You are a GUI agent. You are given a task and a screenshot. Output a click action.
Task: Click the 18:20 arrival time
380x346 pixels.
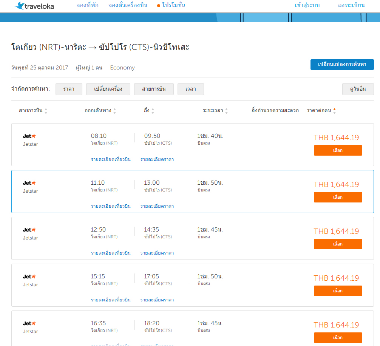(x=152, y=323)
